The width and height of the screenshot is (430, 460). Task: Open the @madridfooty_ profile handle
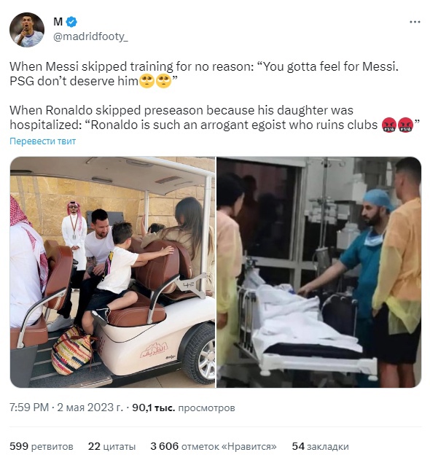pyautogui.click(x=90, y=36)
